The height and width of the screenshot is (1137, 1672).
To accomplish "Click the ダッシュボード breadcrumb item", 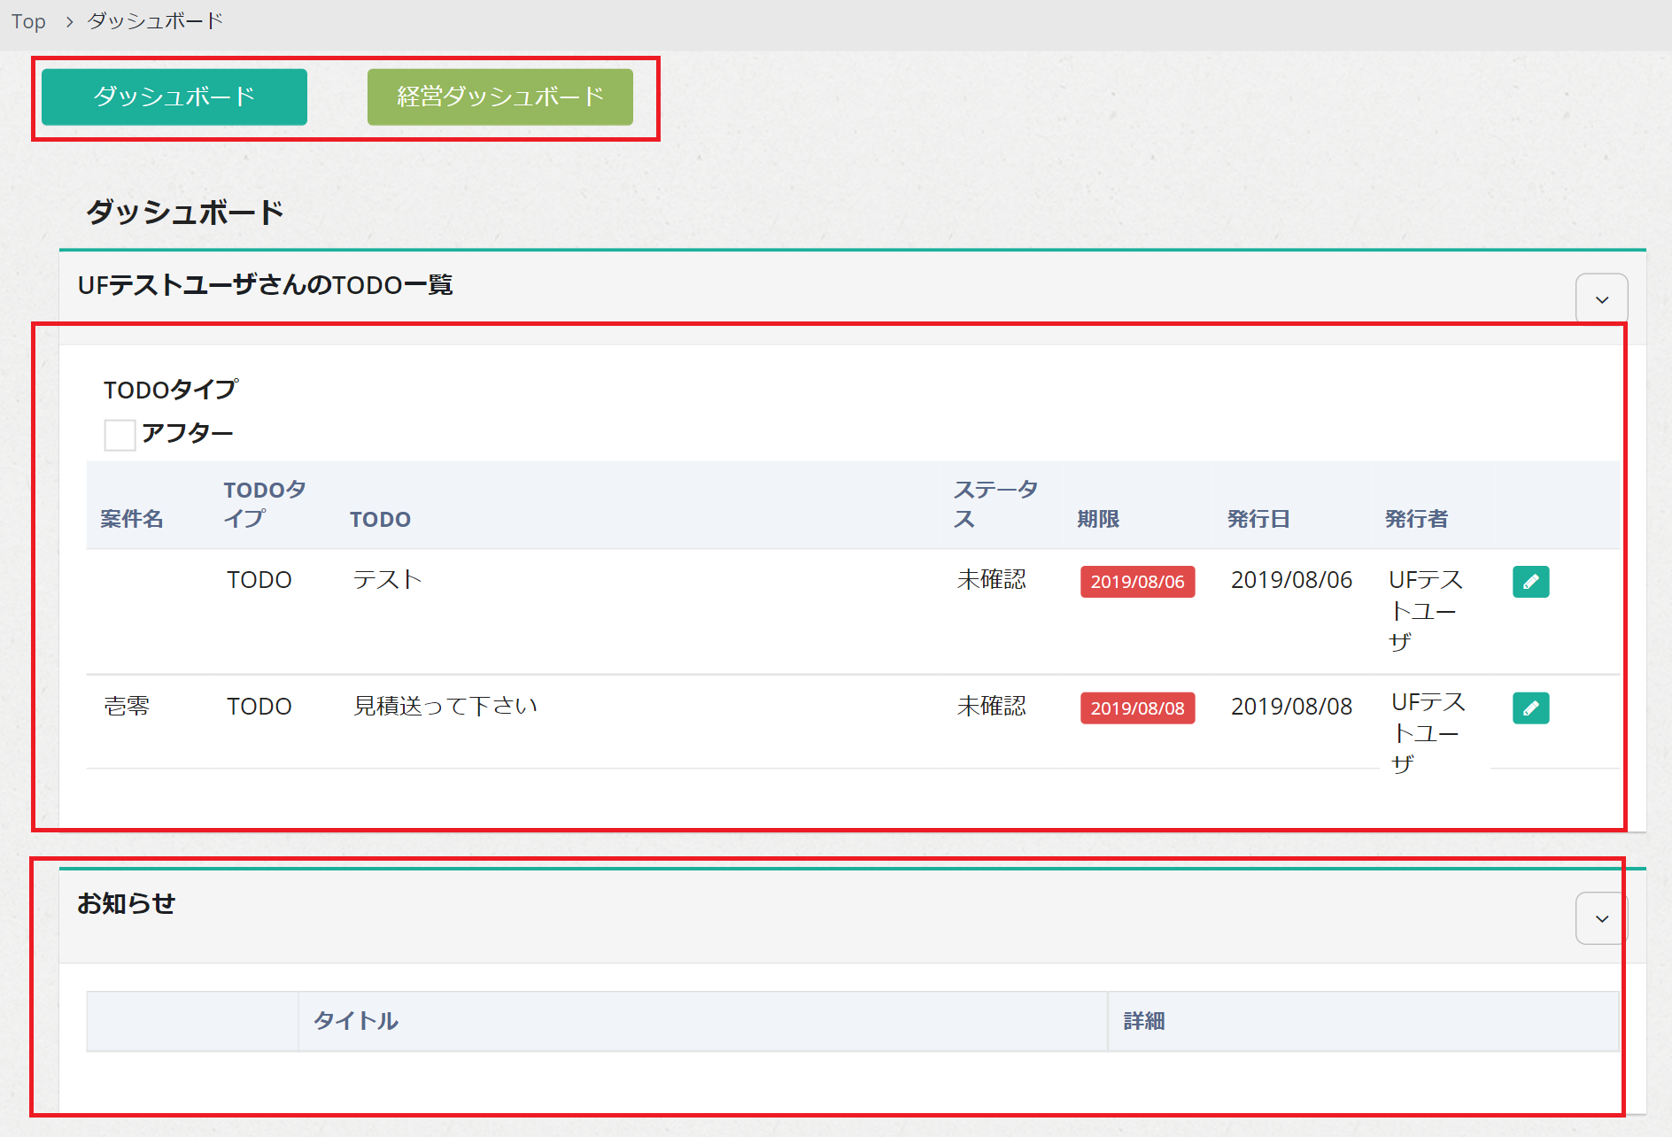I will coord(155,21).
